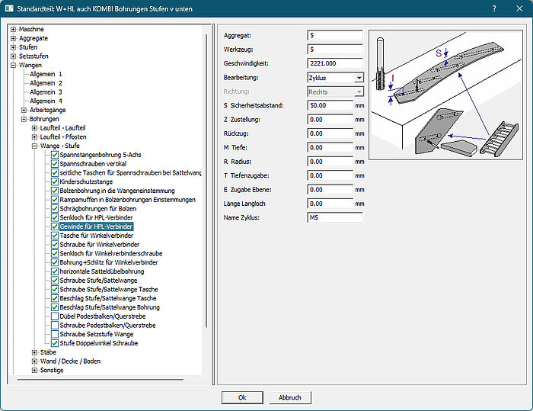Expand the Maschine tree node

14,29
